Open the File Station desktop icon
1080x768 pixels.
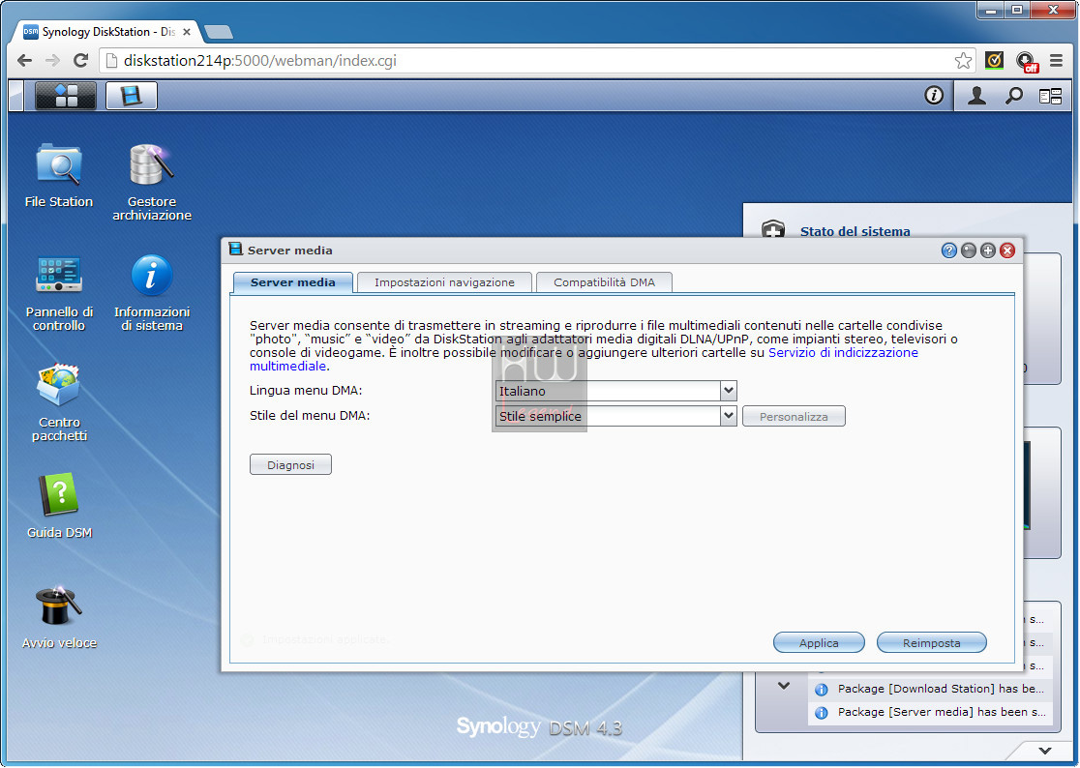[58, 175]
